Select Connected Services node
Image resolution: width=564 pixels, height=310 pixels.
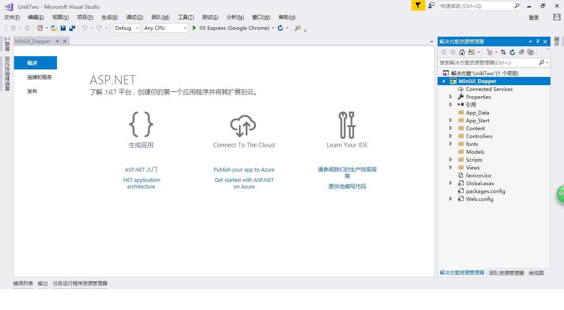(489, 89)
